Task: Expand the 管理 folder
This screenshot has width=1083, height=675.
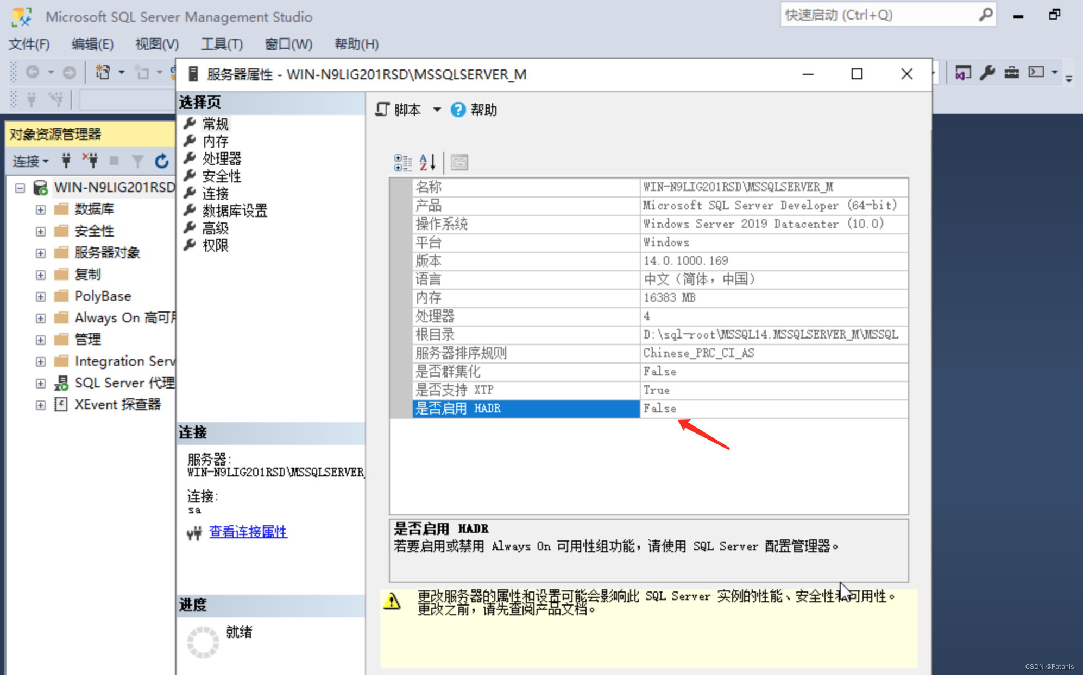Action: point(41,340)
